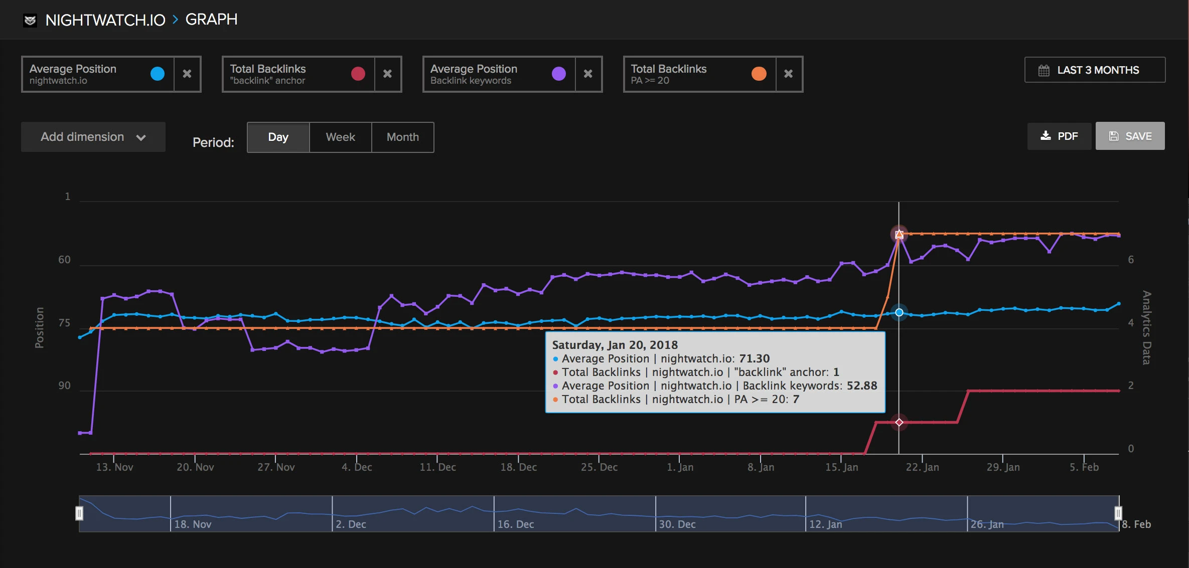Screen dimensions: 1189x568
Task: Switch the period to Month
Action: [402, 137]
